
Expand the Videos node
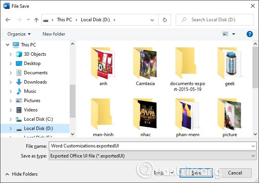[x=11, y=110]
